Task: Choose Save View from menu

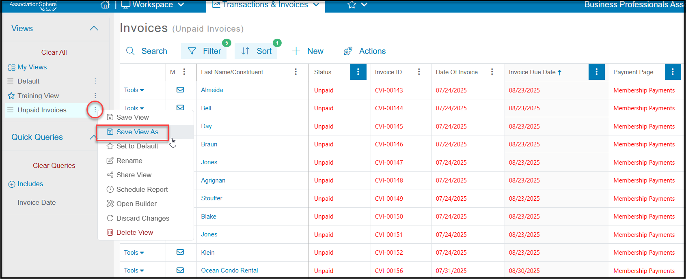Action: 132,117
